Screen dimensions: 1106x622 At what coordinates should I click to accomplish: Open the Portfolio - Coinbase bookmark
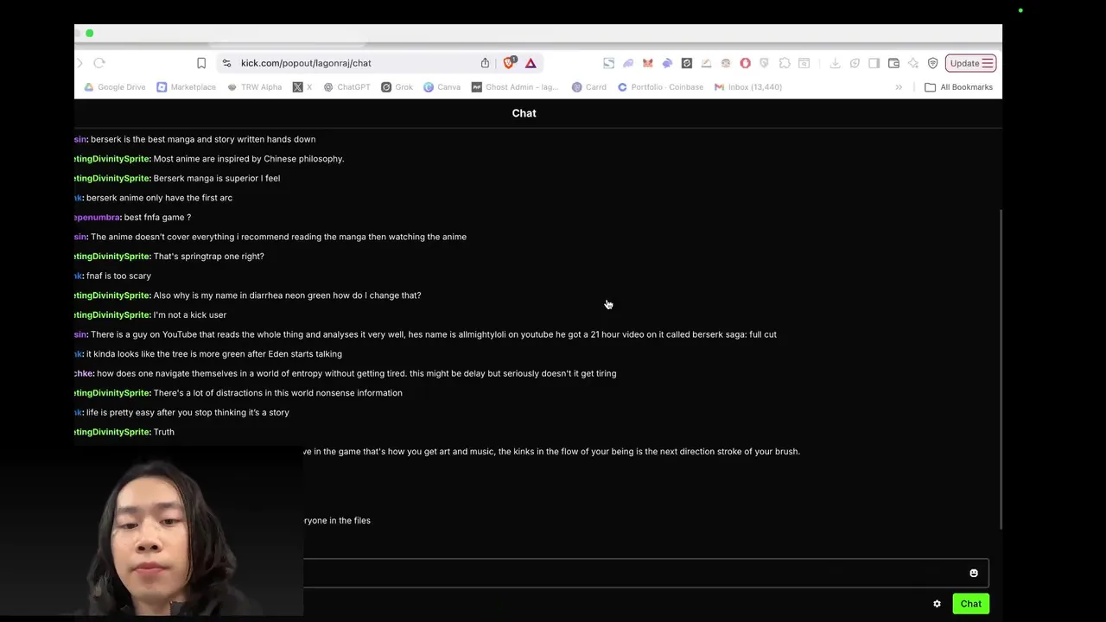(660, 87)
